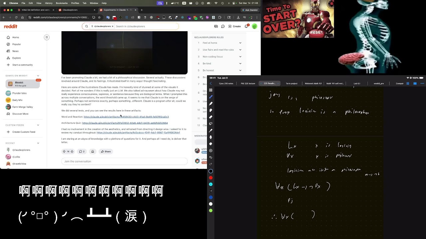The width and height of the screenshot is (426, 239).
Task: Open the Architecture Quiz artifact link
Action: (x=125, y=123)
